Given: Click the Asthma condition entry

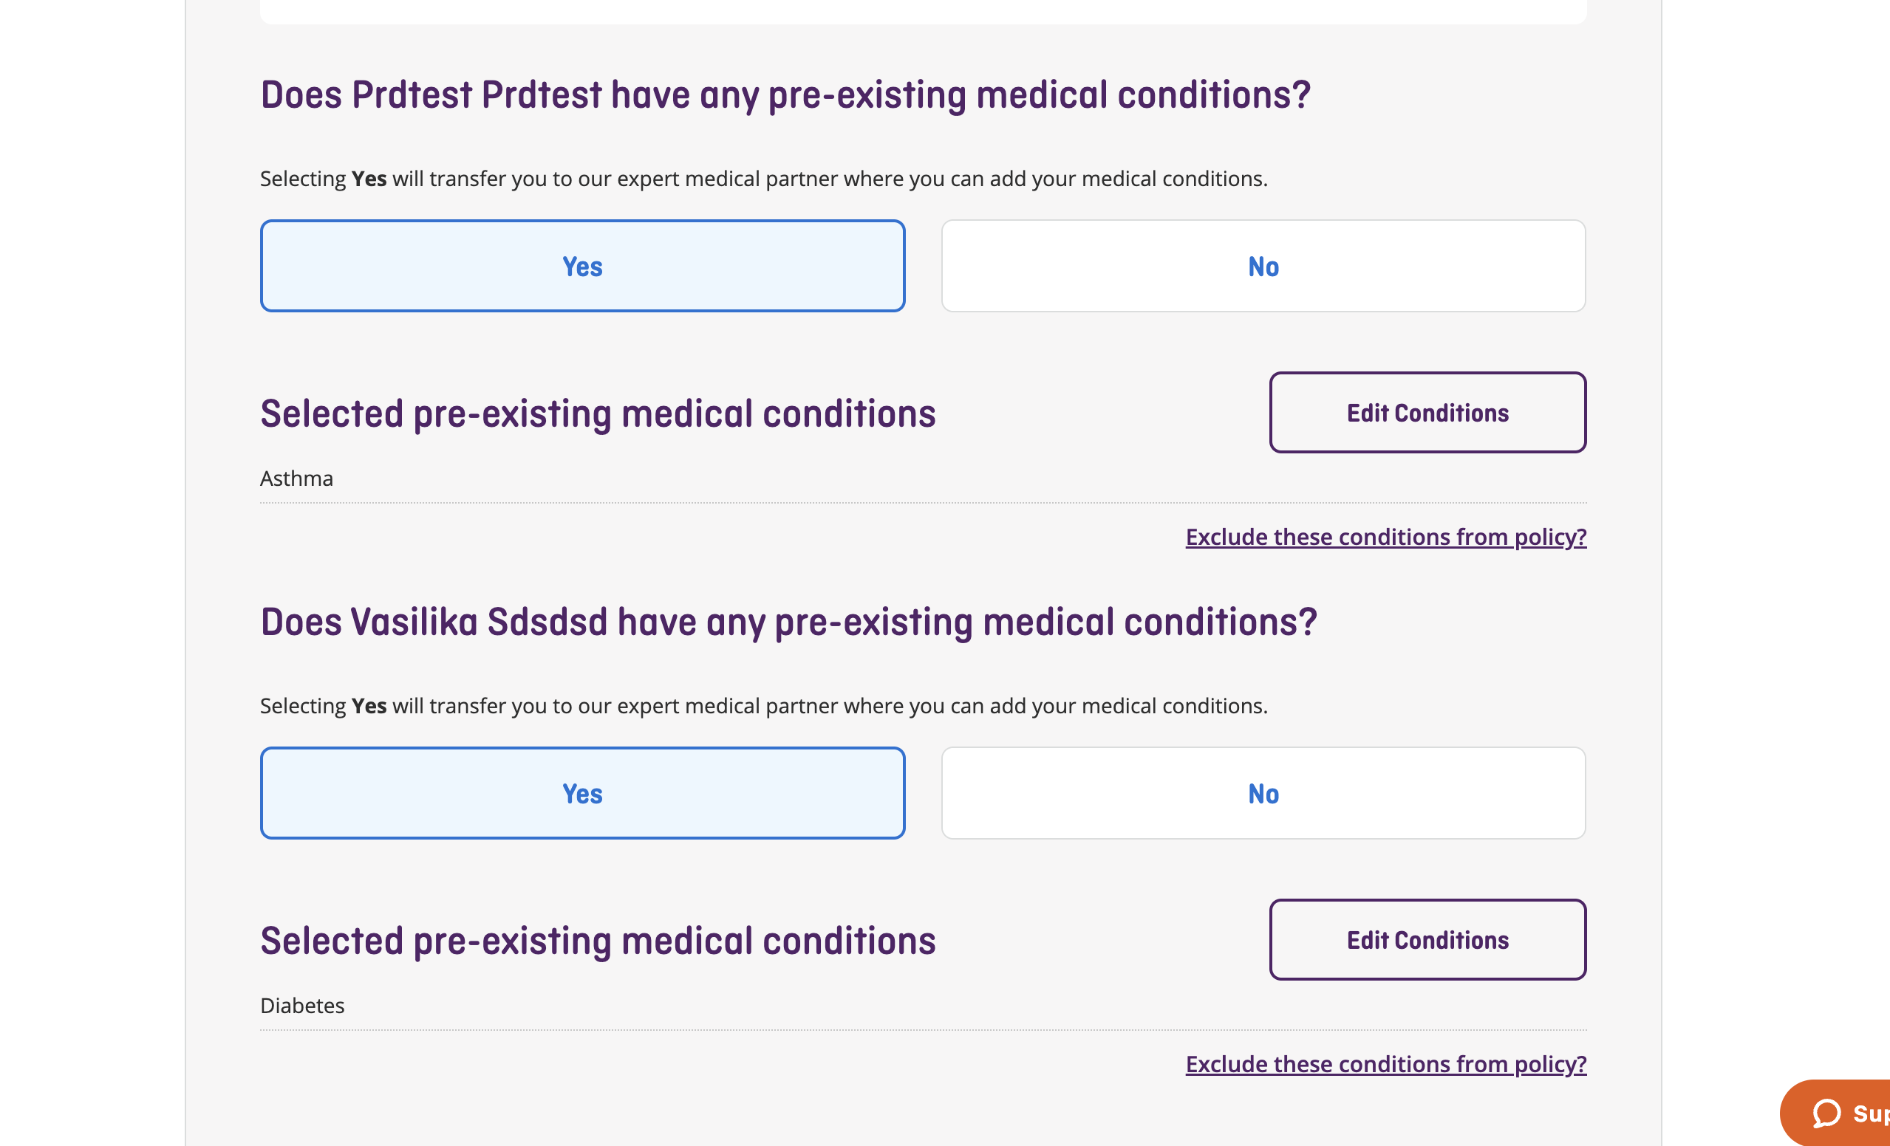Looking at the screenshot, I should click(297, 478).
